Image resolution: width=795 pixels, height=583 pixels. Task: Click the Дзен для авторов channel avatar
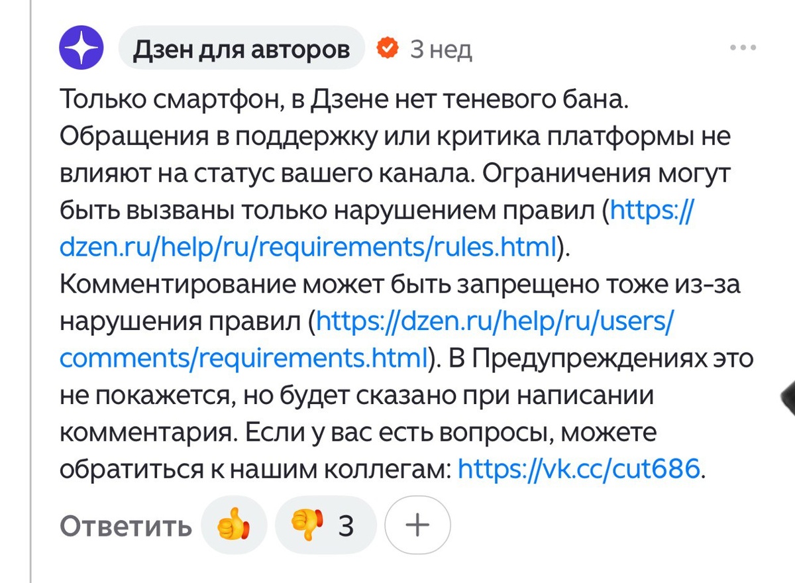pyautogui.click(x=82, y=47)
